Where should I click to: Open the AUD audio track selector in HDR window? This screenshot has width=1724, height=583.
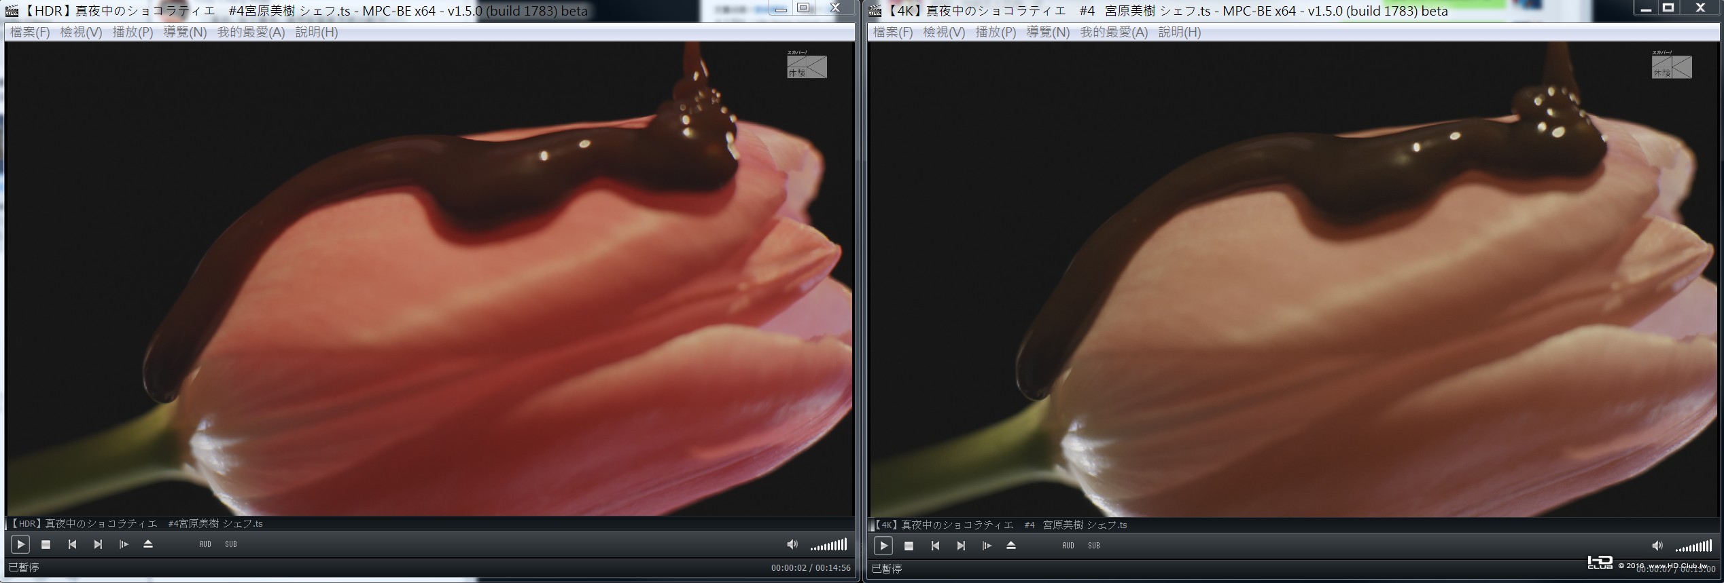point(205,544)
